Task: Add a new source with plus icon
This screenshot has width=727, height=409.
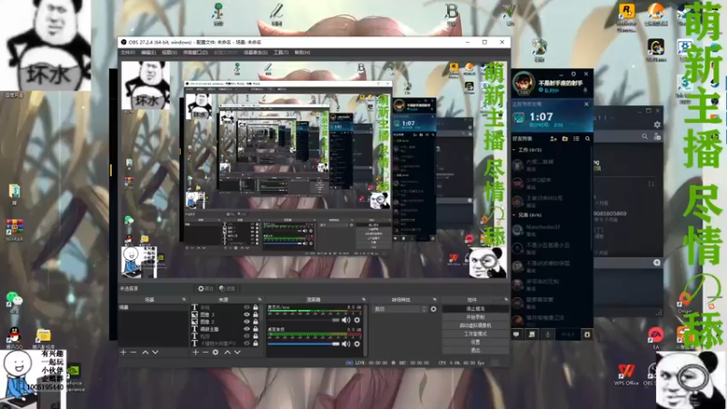Action: 195,353
